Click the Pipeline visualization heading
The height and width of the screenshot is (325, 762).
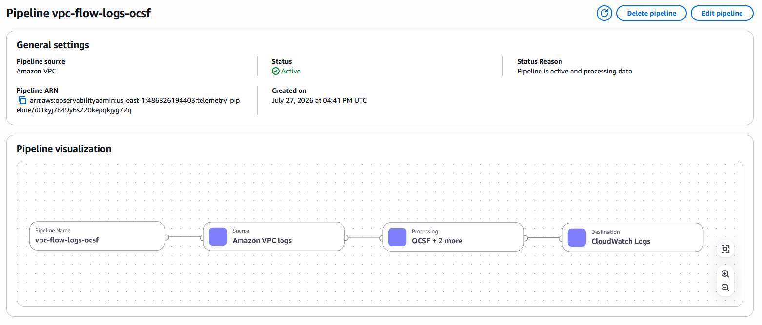[x=64, y=149]
